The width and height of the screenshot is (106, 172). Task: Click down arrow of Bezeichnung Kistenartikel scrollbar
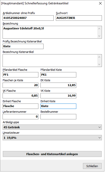click(99, 64)
